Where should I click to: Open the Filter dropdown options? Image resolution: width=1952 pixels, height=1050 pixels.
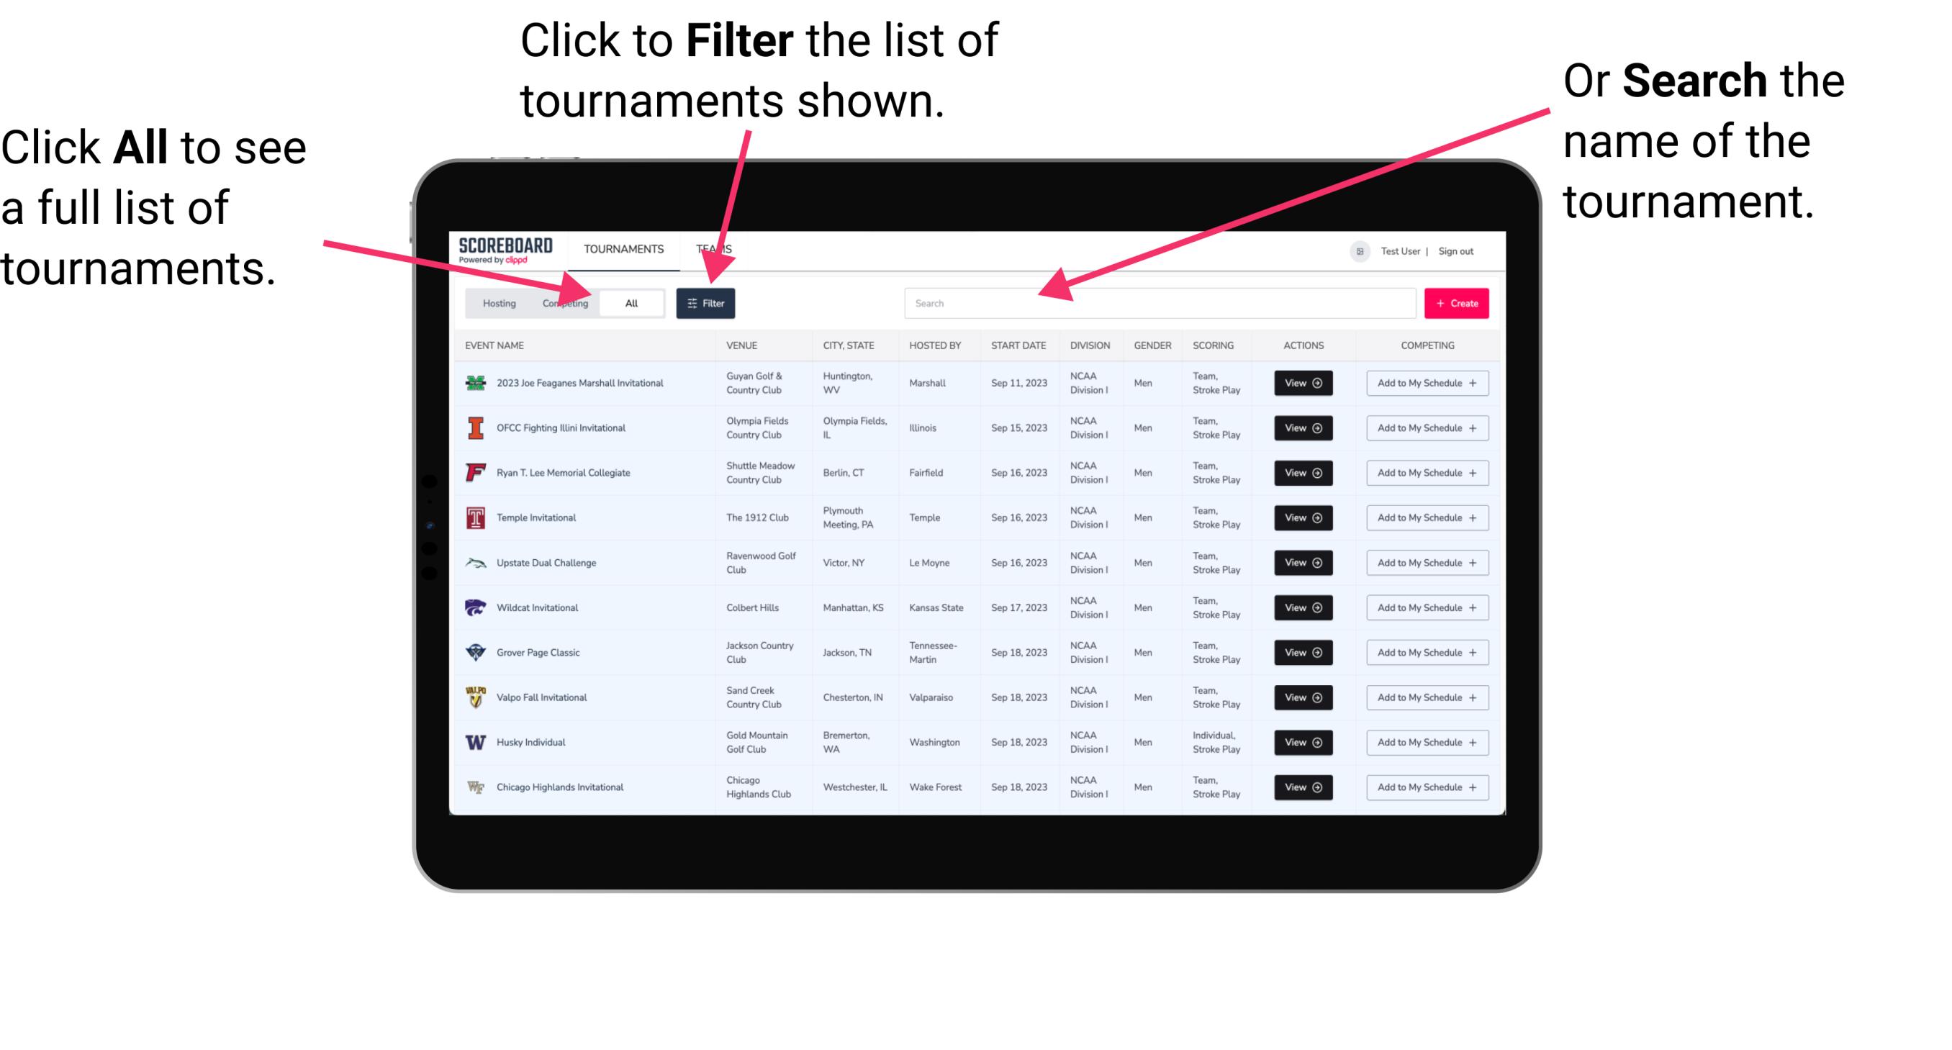click(707, 302)
